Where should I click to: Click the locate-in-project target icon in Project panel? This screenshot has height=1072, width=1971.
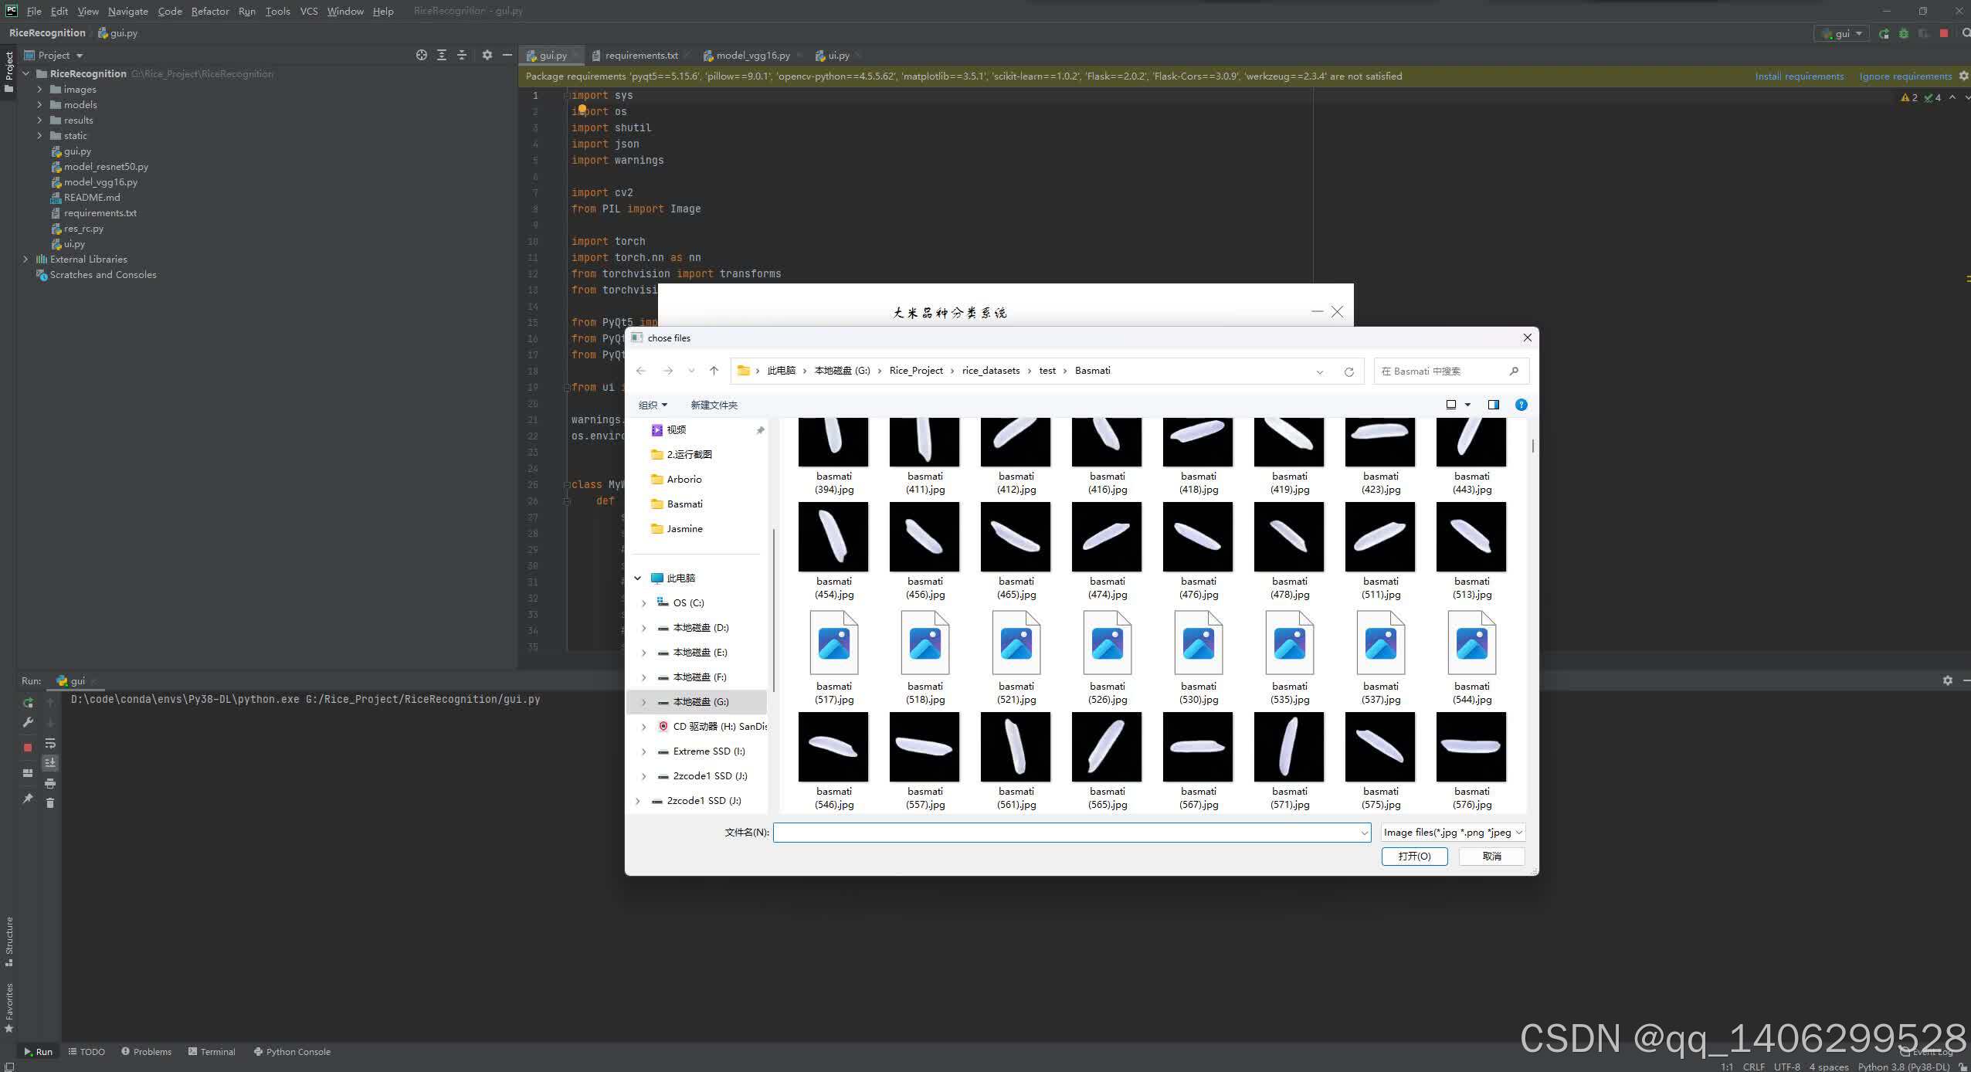[422, 56]
